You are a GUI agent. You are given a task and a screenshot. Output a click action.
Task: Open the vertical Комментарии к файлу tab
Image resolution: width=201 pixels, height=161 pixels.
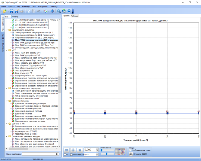[3, 43]
